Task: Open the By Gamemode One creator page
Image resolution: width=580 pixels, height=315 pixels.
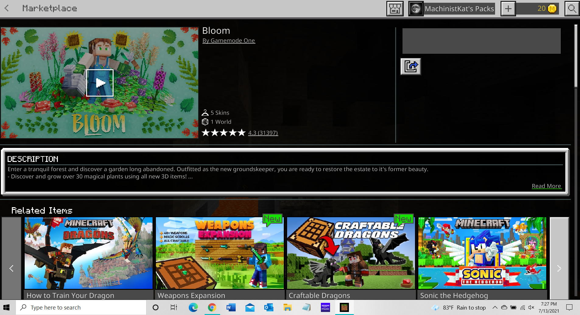Action: pos(229,40)
